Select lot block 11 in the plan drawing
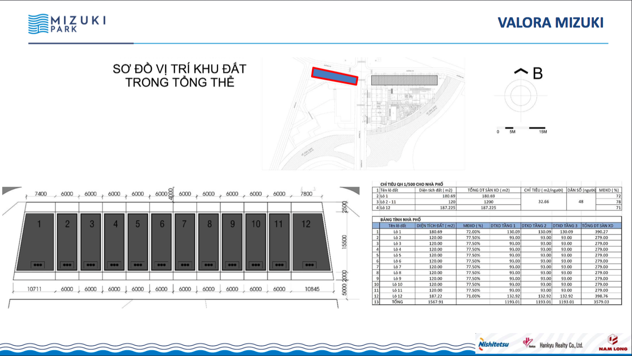 [279, 242]
